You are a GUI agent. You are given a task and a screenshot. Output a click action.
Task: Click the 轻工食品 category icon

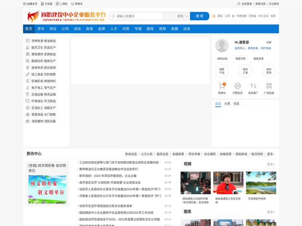(x=28, y=74)
